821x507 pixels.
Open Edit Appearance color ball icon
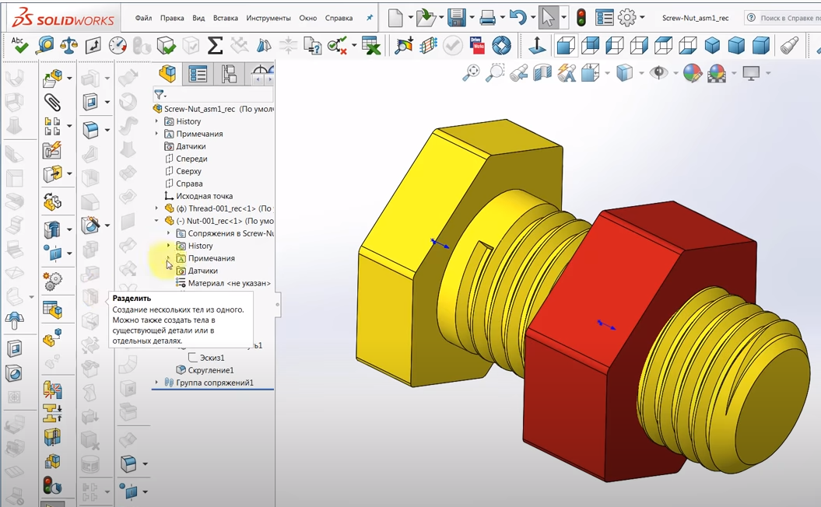(x=692, y=73)
